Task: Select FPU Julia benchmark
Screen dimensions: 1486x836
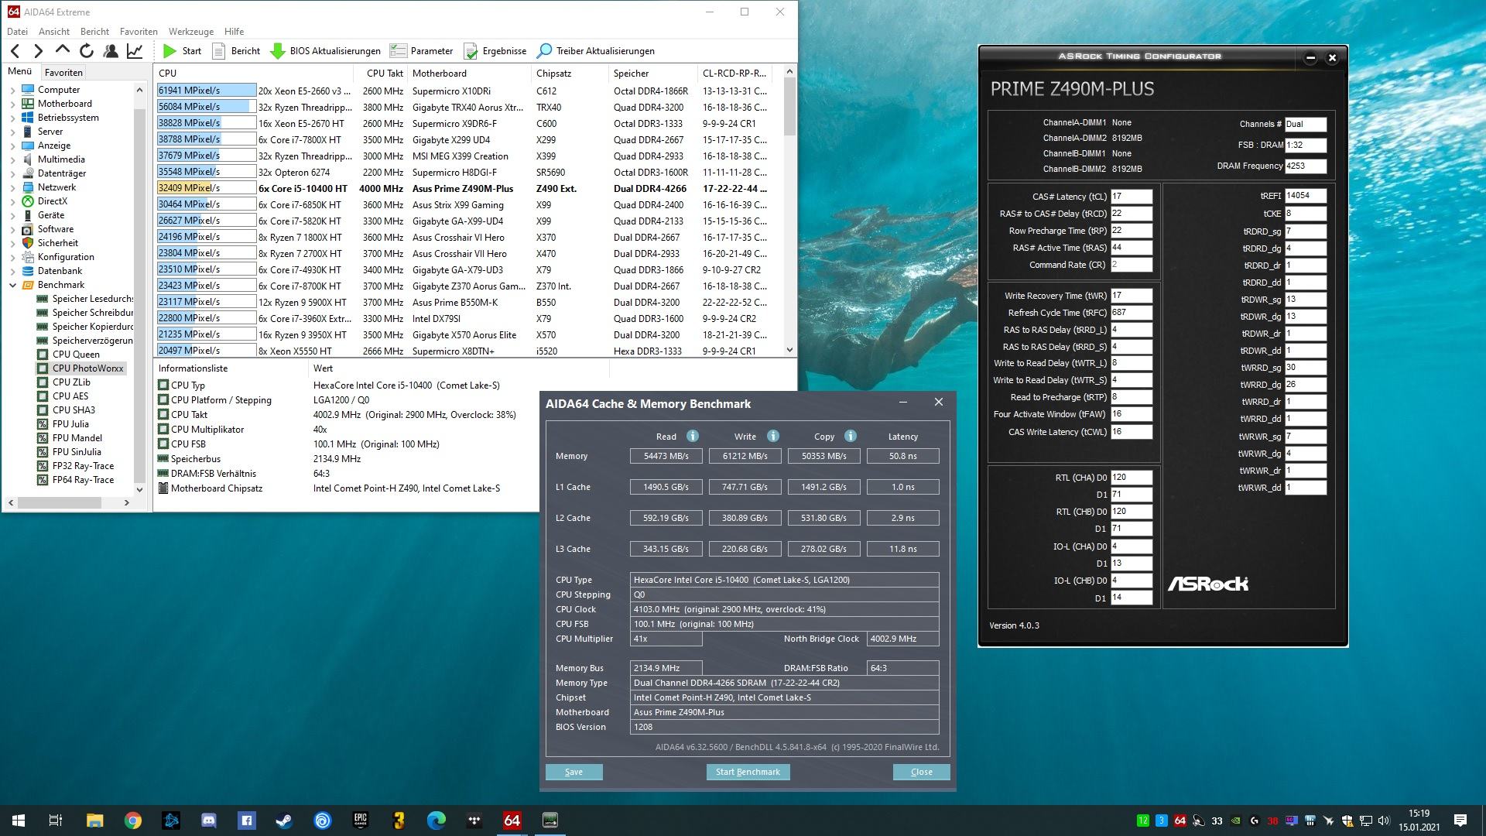Action: click(x=70, y=424)
